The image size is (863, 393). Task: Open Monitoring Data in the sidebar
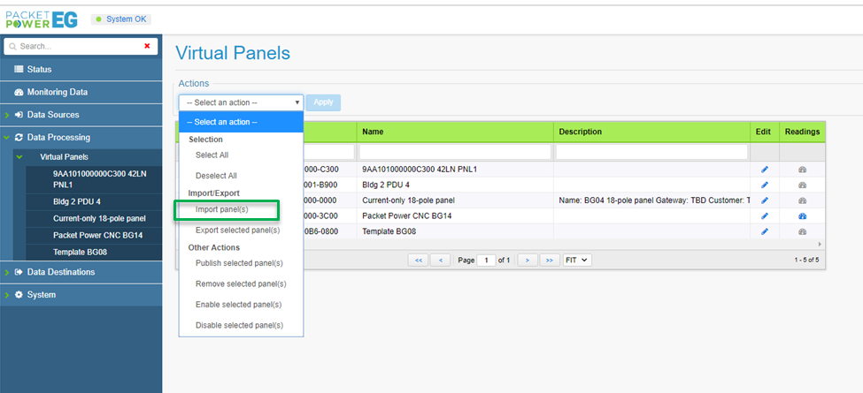coord(57,92)
